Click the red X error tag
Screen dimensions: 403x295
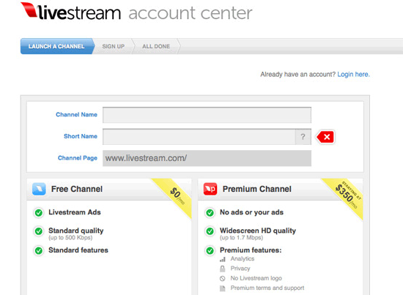(325, 137)
